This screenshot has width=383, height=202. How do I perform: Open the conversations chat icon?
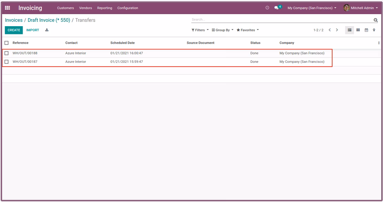pos(276,8)
